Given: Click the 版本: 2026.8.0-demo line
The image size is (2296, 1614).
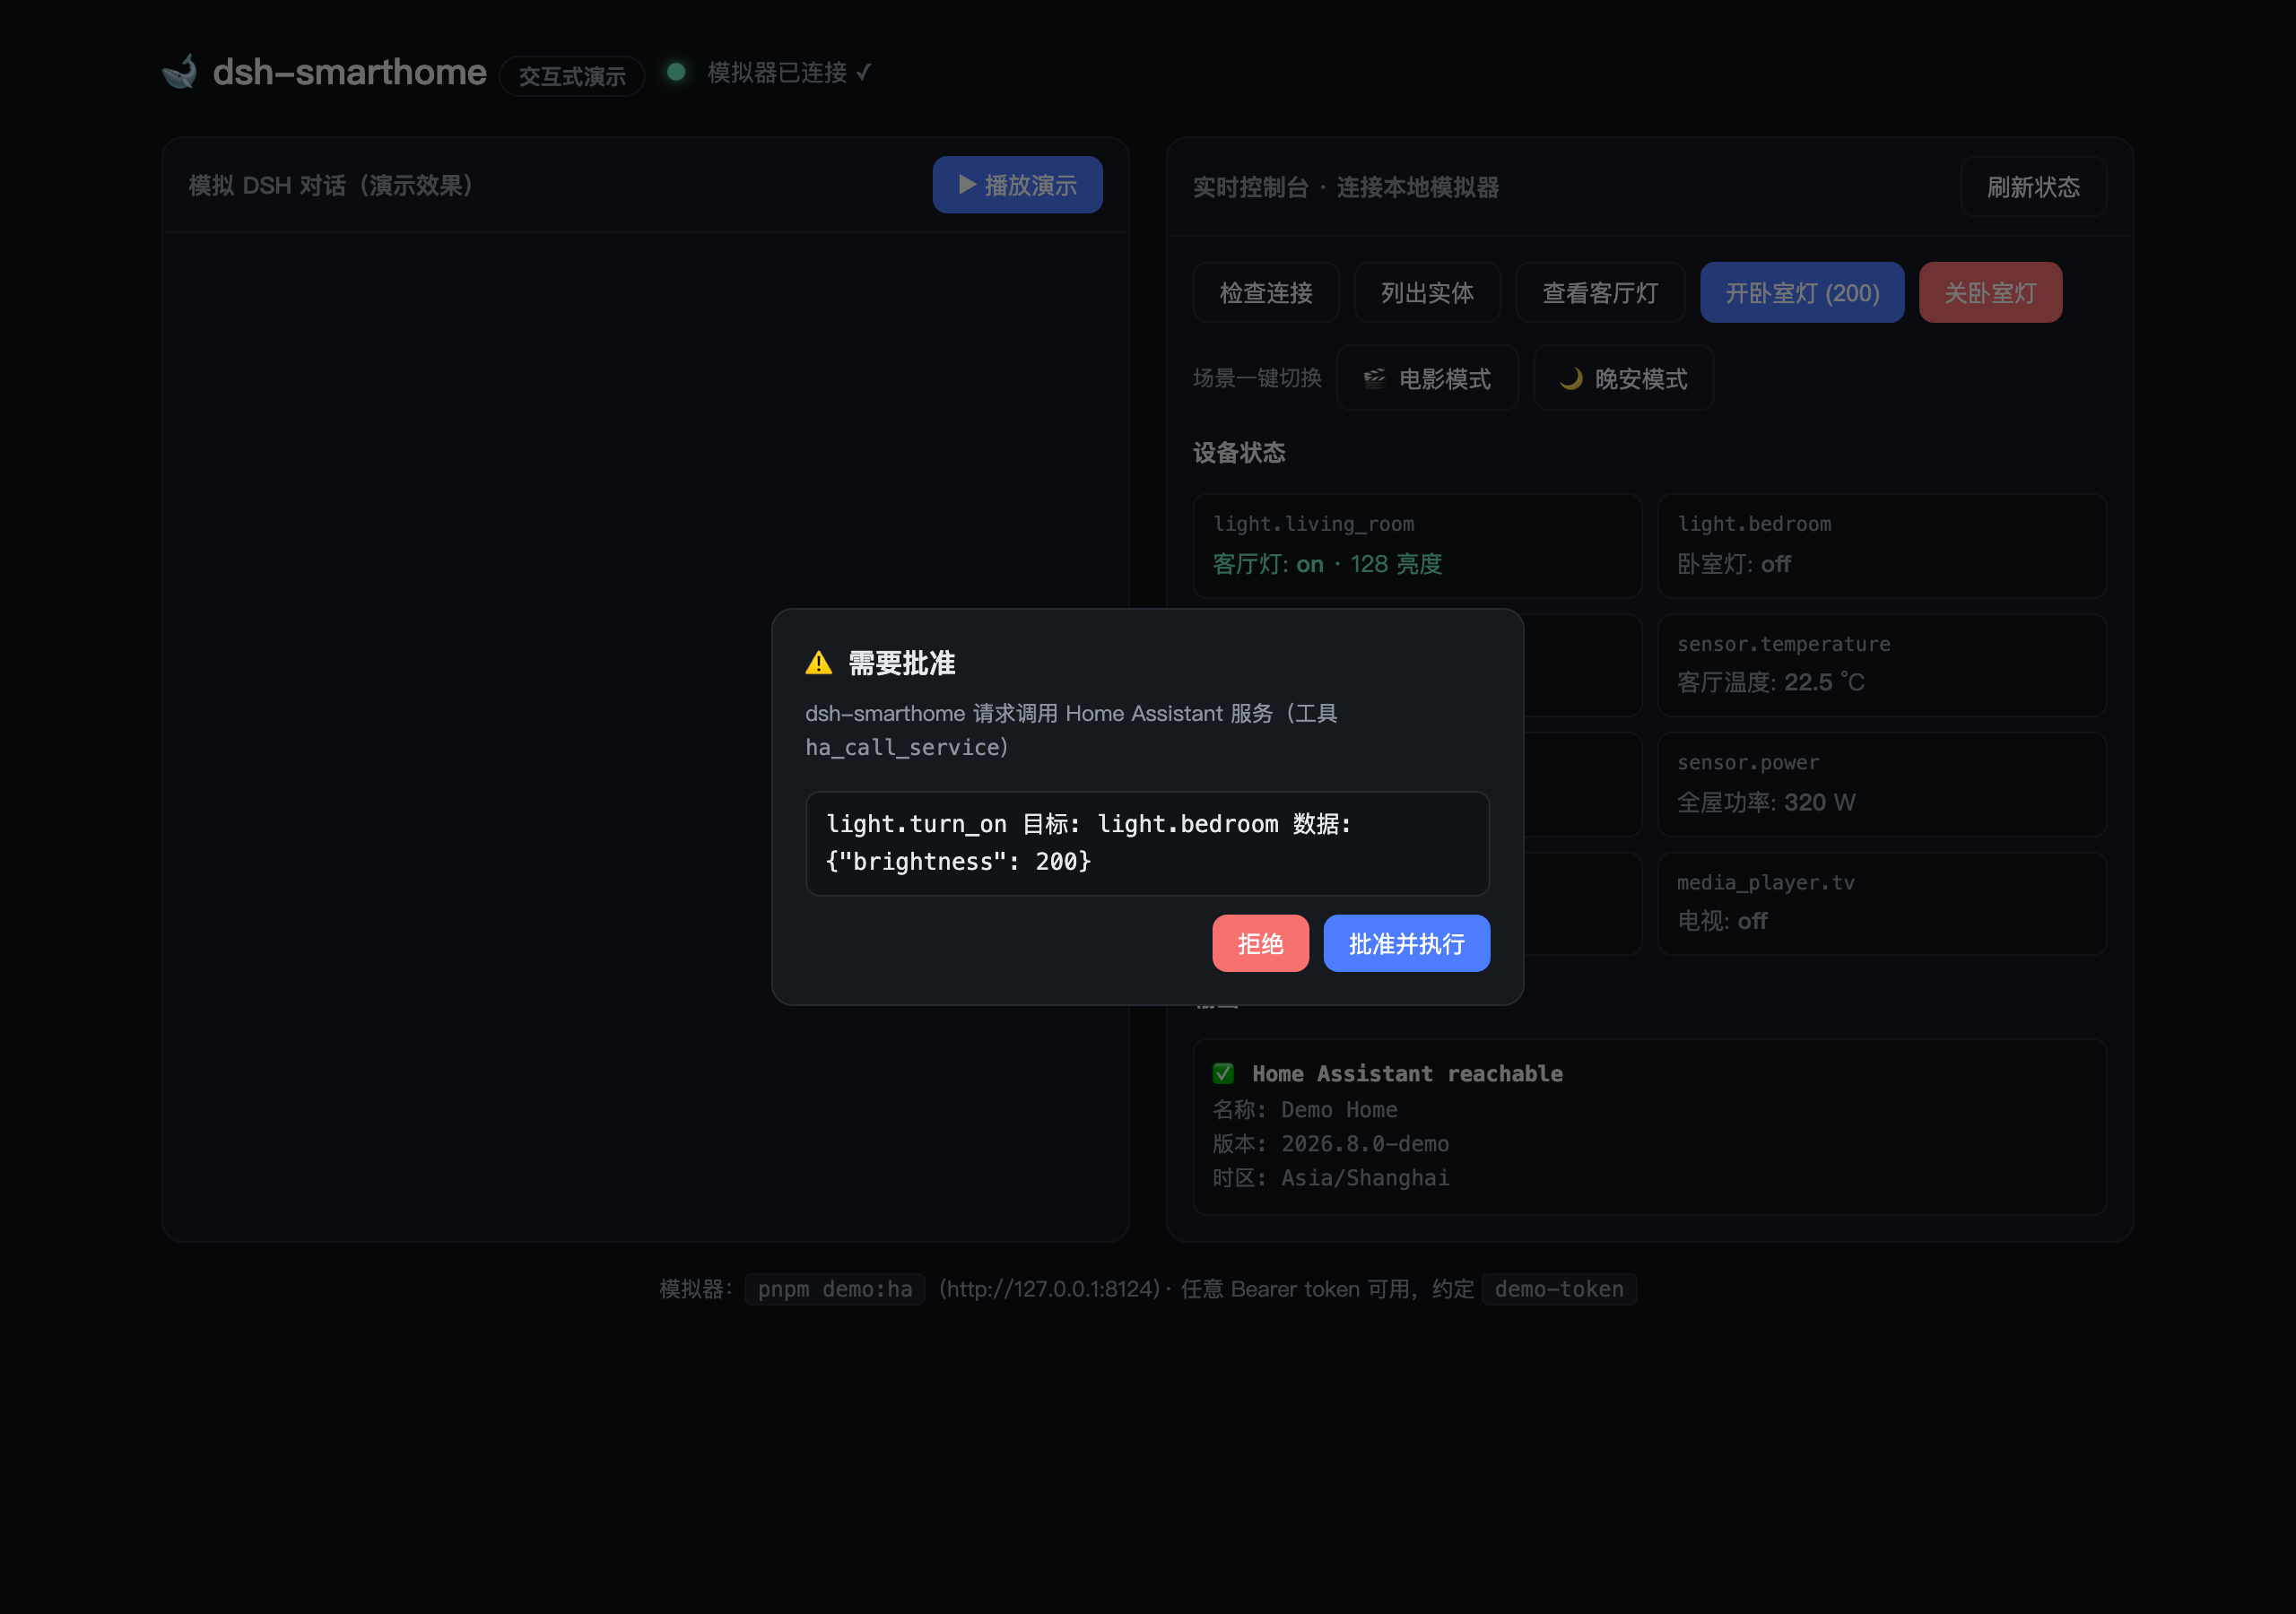Looking at the screenshot, I should tap(1331, 1143).
